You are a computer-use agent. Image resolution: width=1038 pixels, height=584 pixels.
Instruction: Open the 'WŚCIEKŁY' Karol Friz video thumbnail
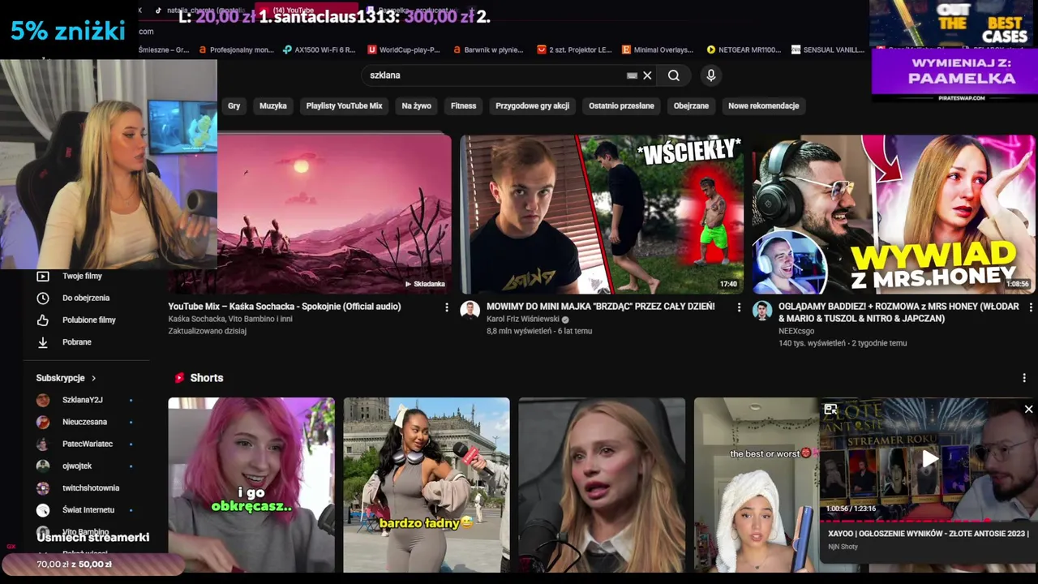pyautogui.click(x=602, y=213)
